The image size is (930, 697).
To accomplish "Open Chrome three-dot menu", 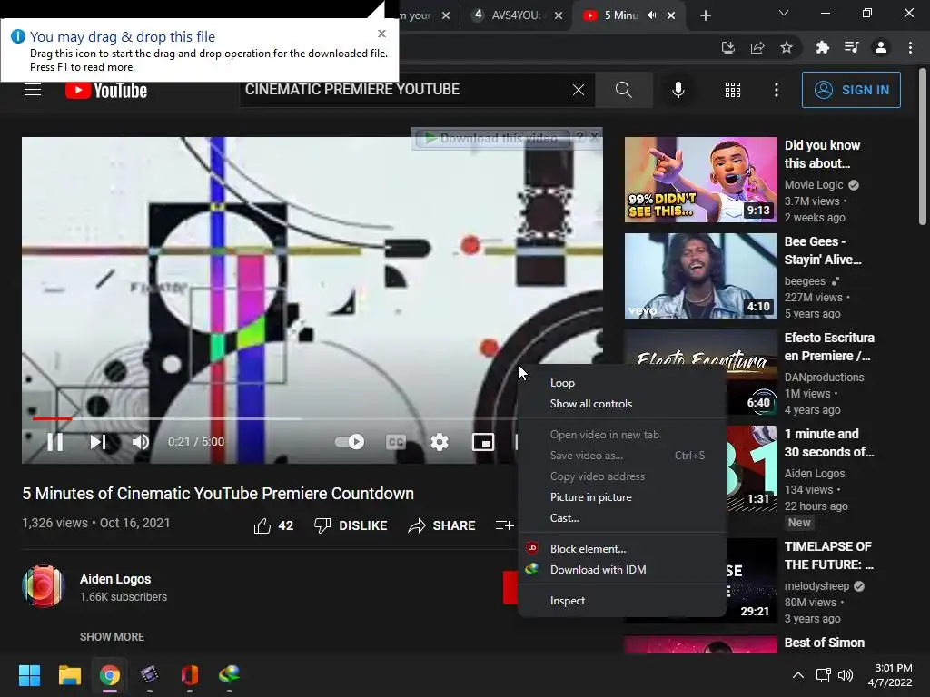I will [x=910, y=47].
